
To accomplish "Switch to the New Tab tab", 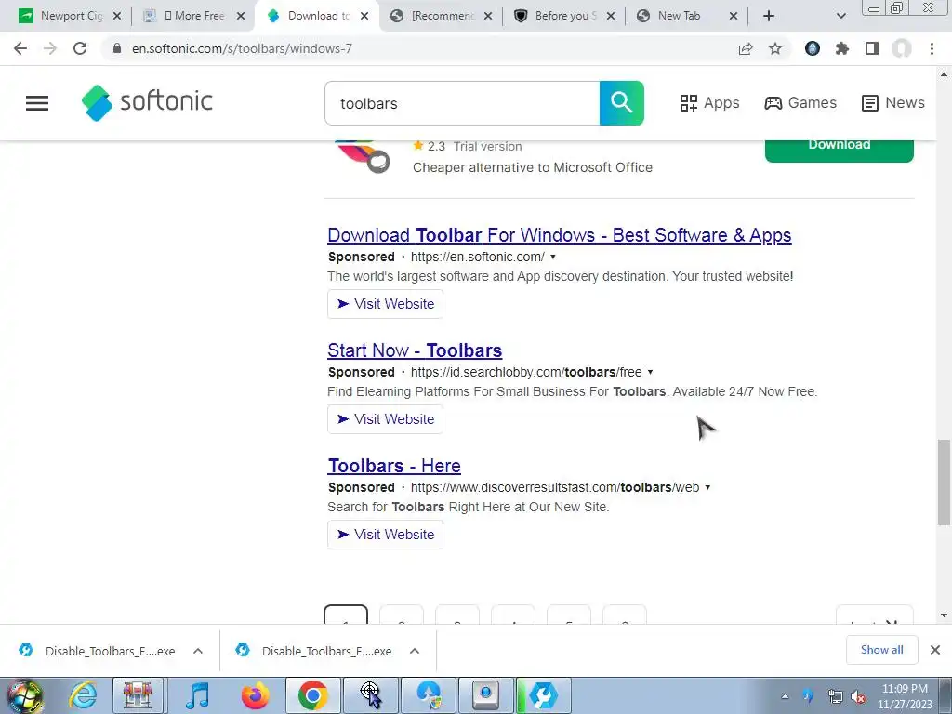I will click(679, 16).
